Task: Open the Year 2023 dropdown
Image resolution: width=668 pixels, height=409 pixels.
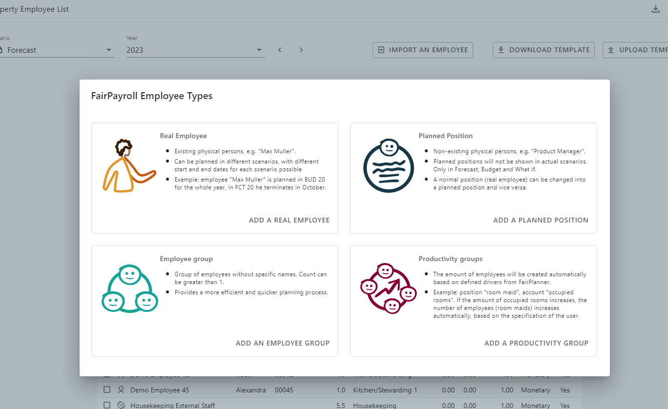Action: [x=195, y=50]
